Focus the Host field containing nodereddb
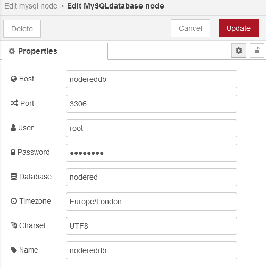The image size is (266, 268). (x=152, y=79)
